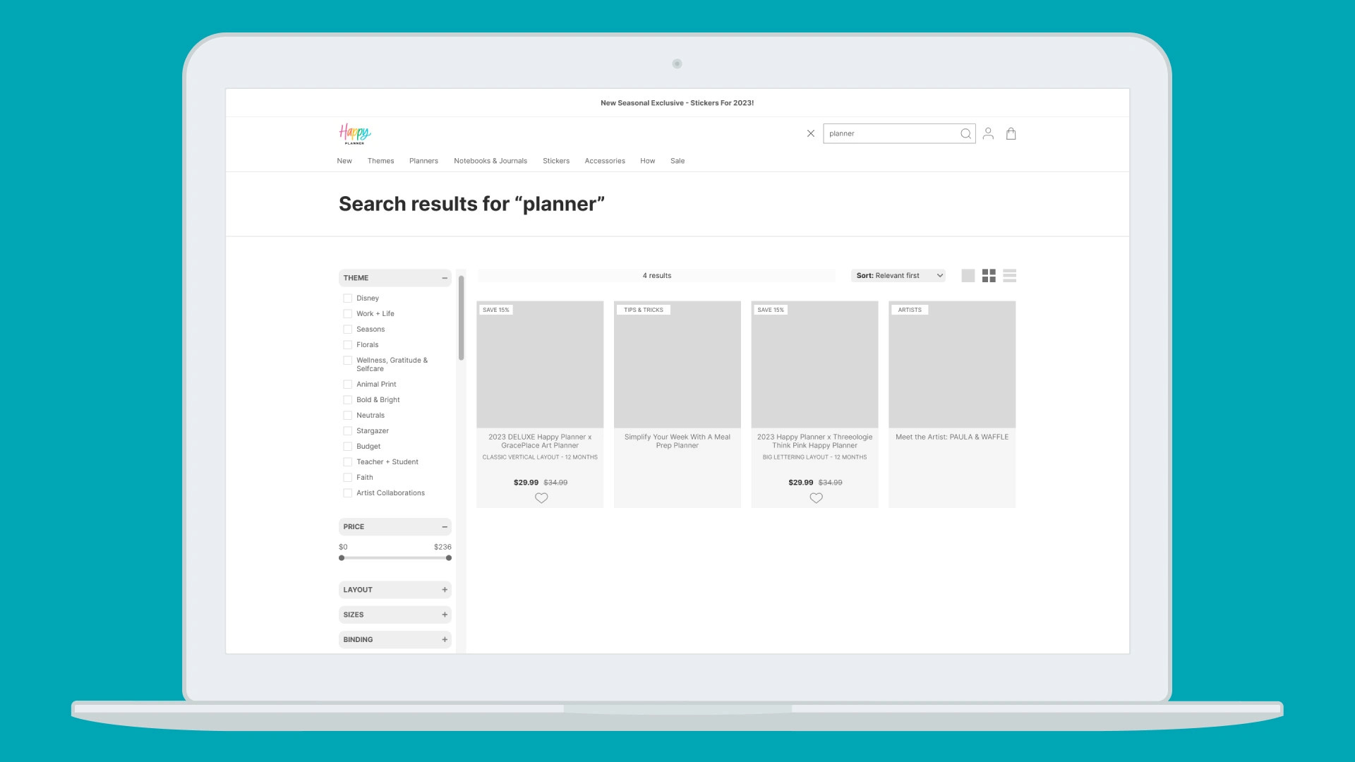Clear the search with the X icon

pos(811,133)
